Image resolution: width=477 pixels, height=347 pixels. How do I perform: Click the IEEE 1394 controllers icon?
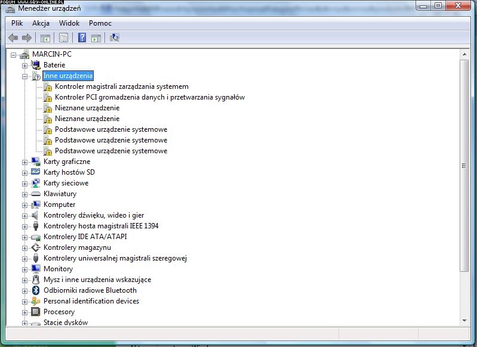tap(36, 226)
